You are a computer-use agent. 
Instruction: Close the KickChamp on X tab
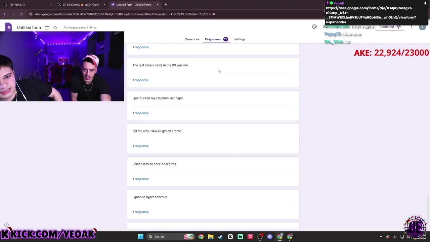pyautogui.click(x=104, y=5)
